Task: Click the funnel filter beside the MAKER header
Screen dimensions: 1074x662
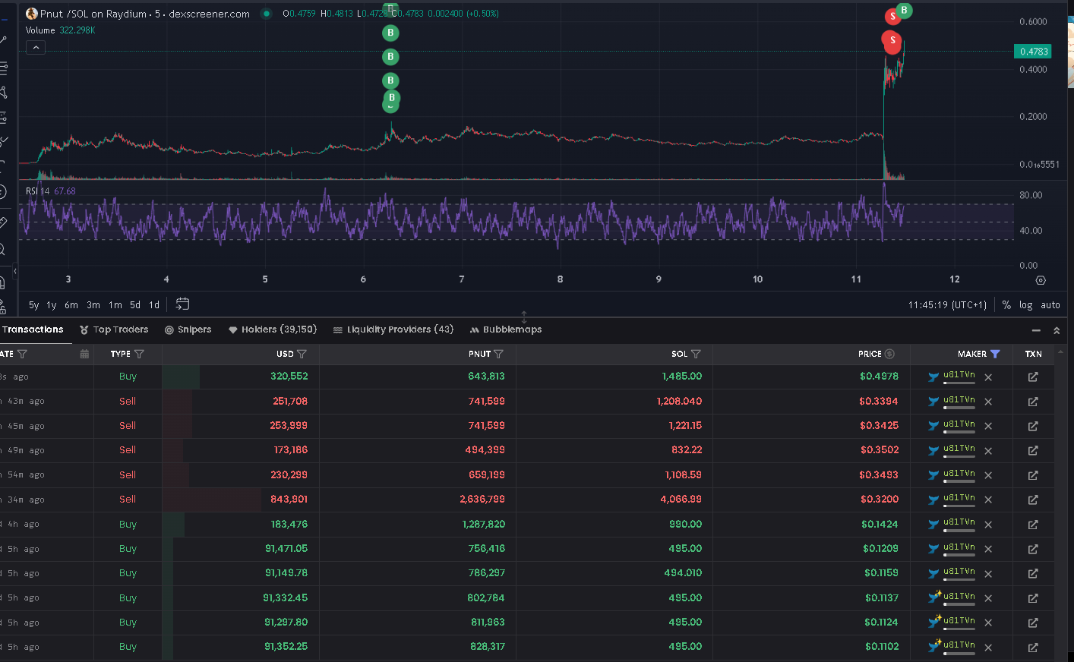Action: pos(995,354)
